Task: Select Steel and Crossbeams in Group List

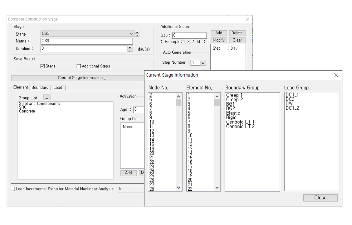Action: point(39,103)
